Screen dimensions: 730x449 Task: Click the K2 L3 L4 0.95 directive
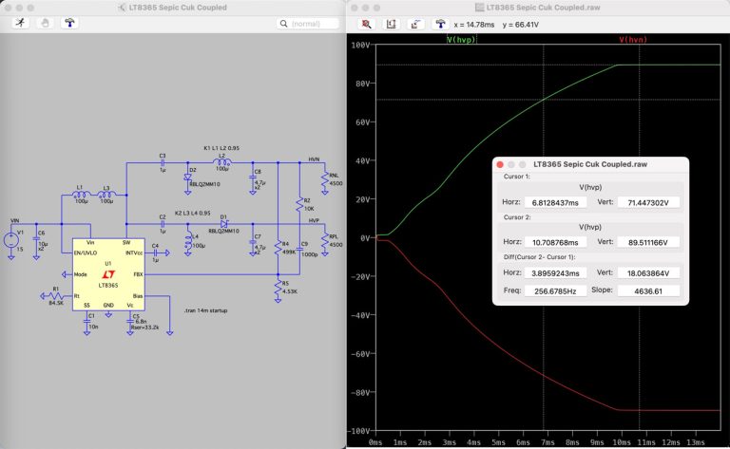pos(192,213)
